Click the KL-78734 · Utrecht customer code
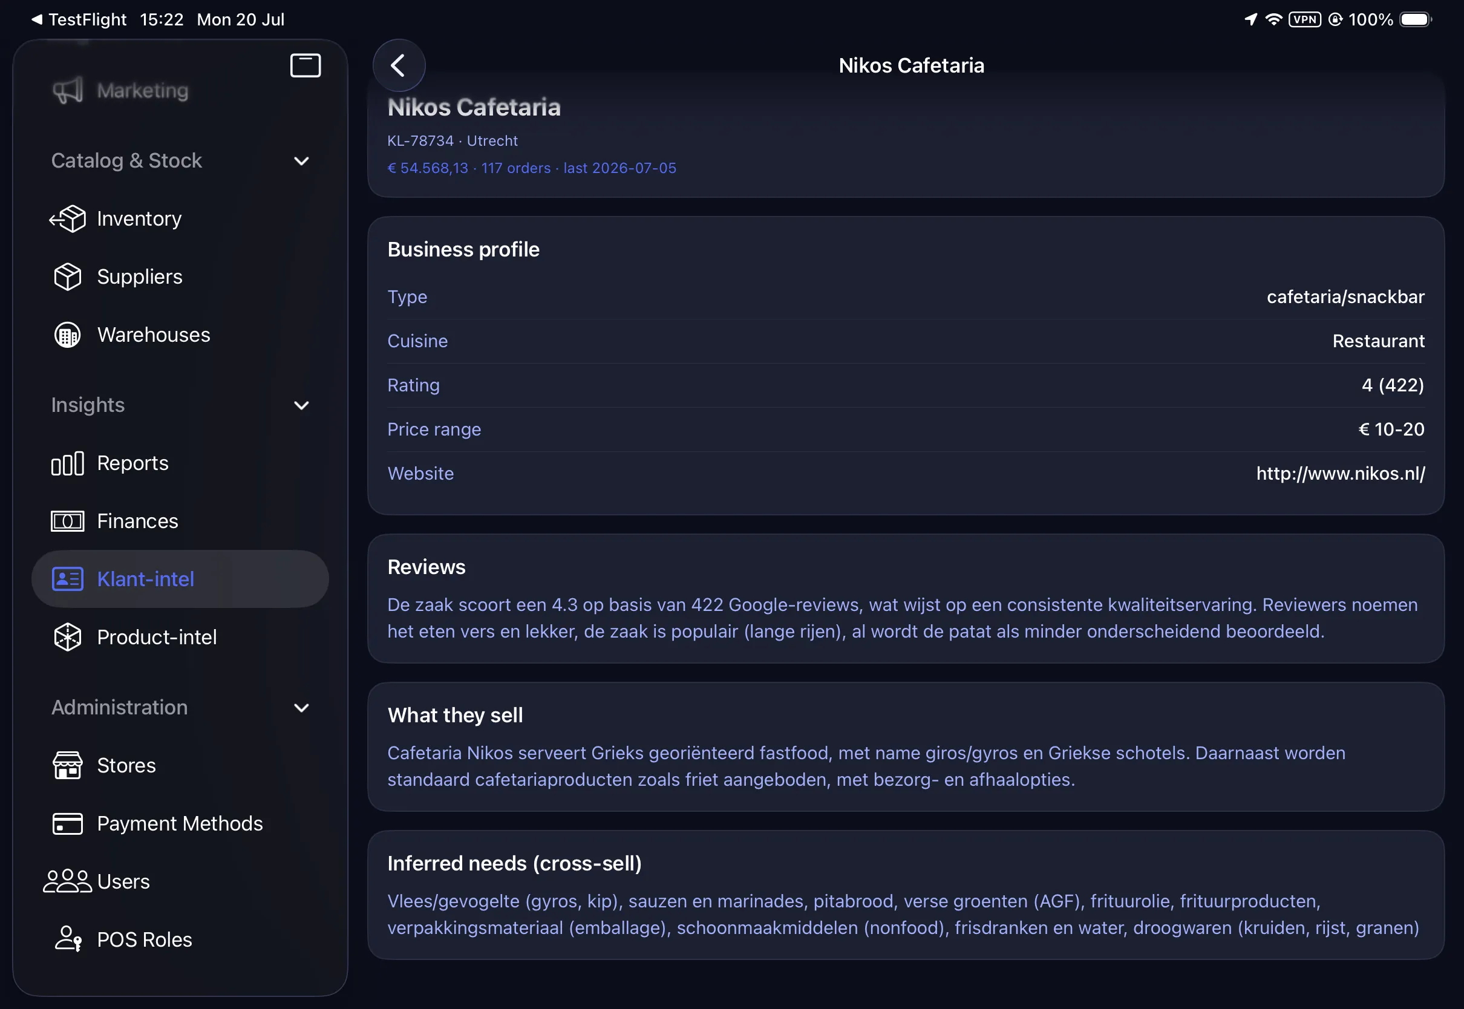Viewport: 1464px width, 1009px height. point(452,140)
